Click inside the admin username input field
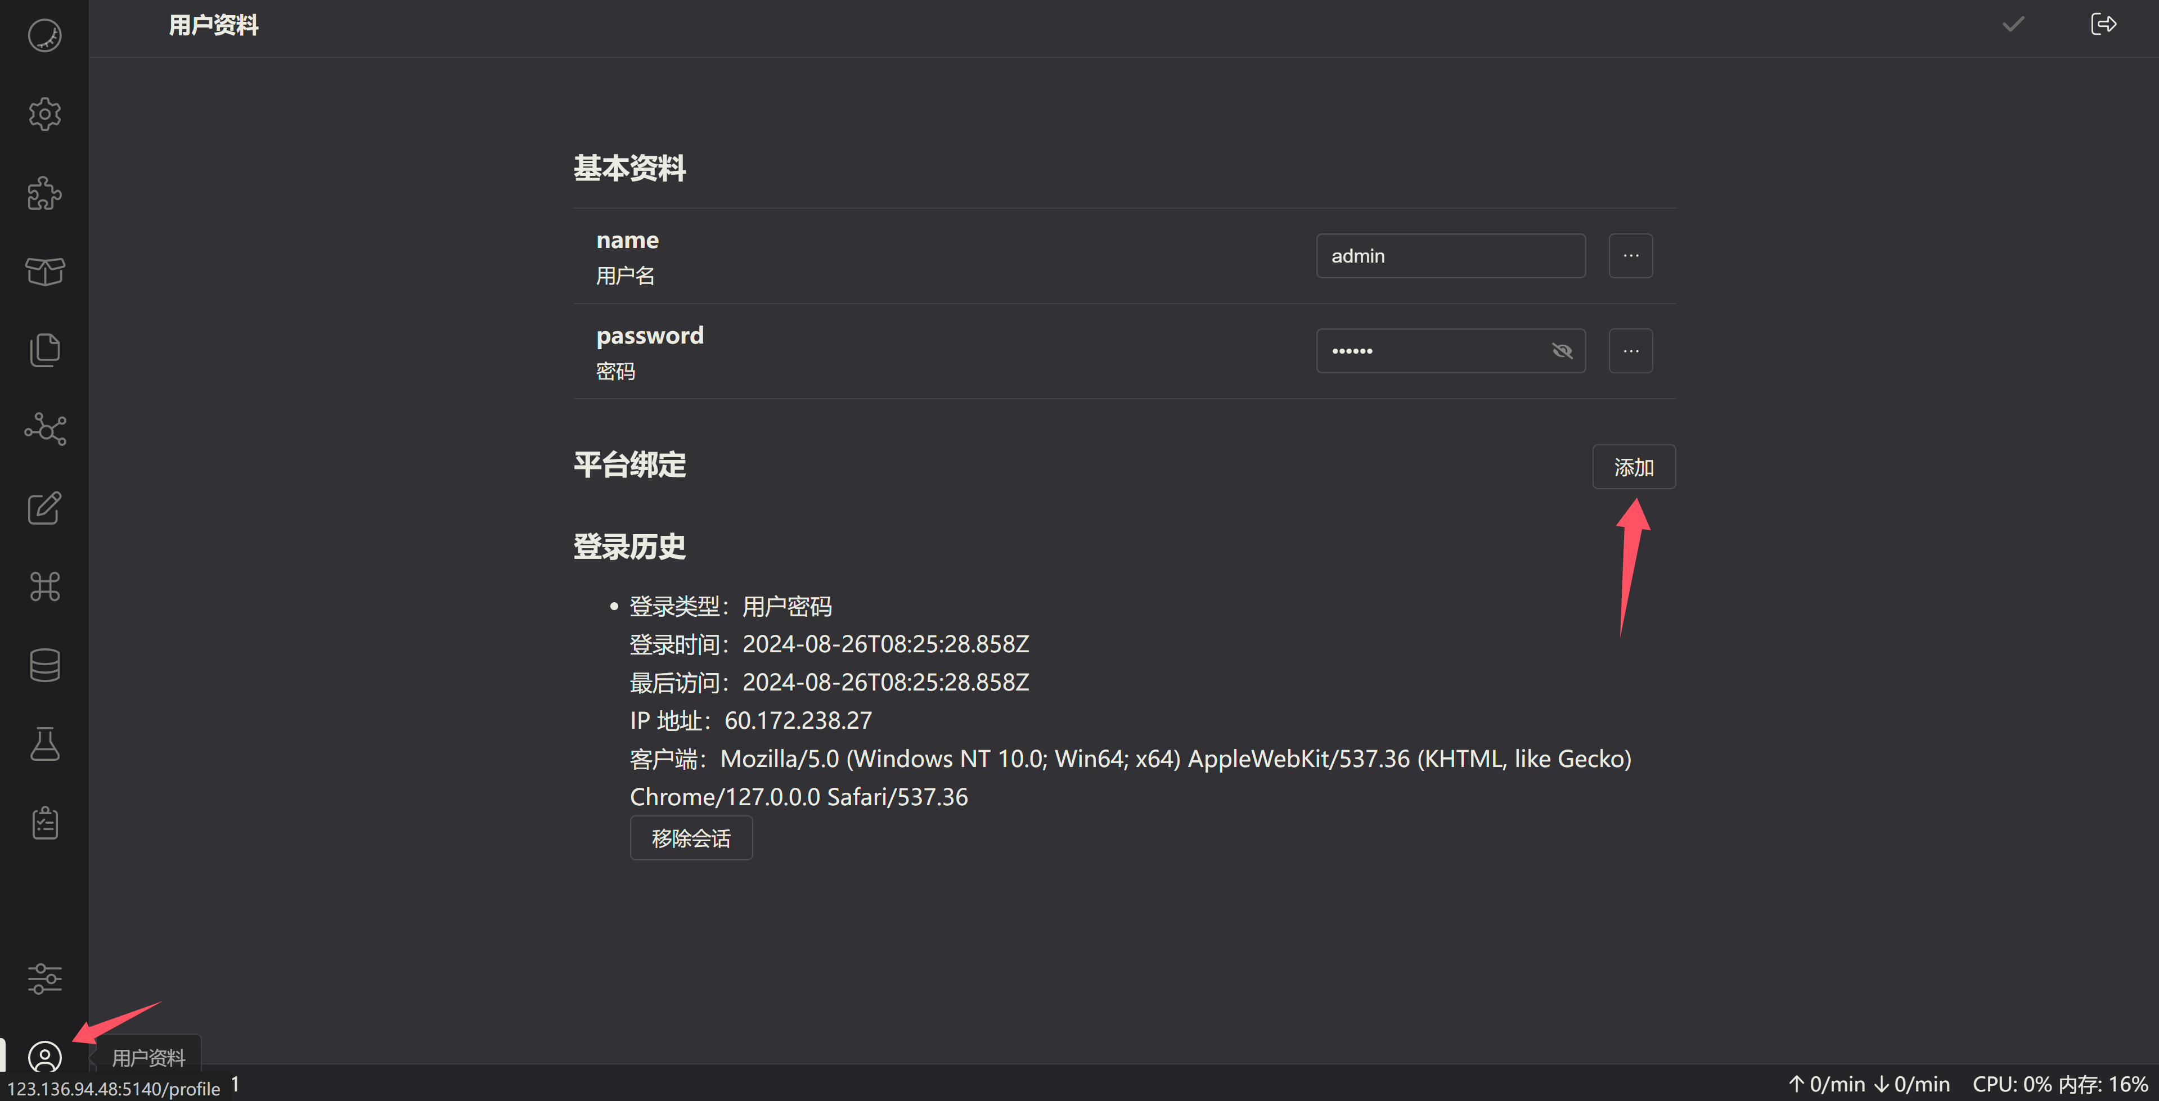 1451,255
